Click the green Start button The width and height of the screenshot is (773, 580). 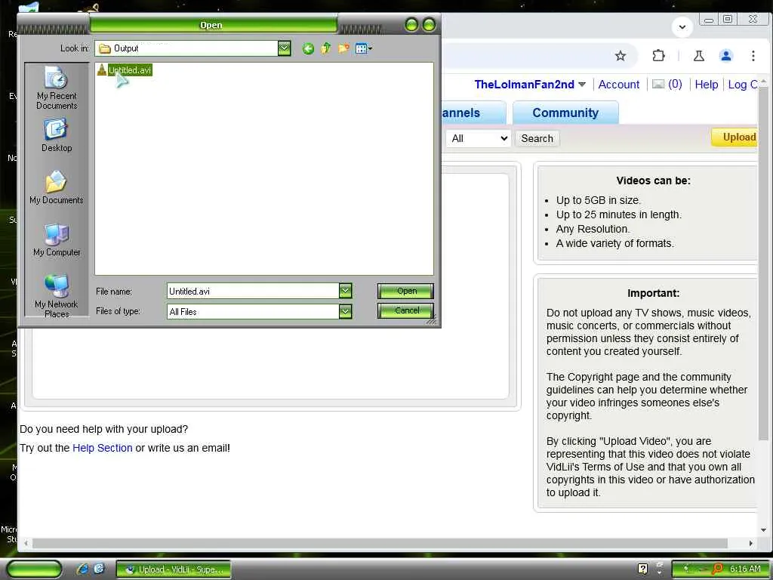(35, 569)
